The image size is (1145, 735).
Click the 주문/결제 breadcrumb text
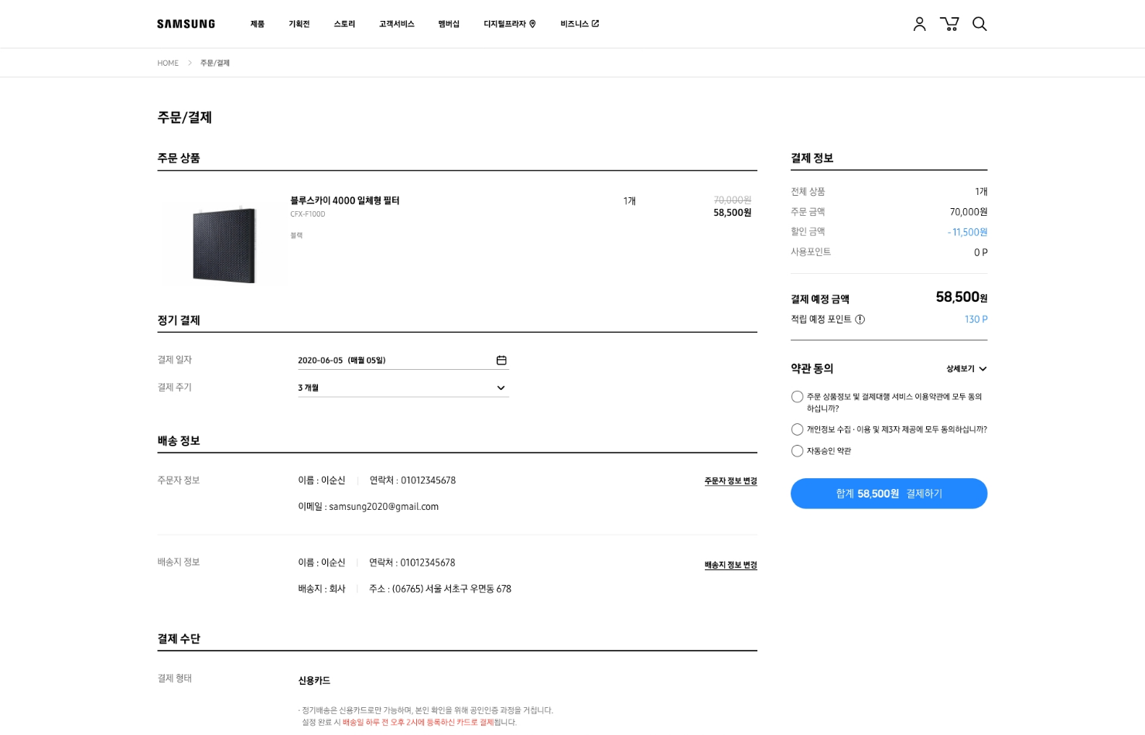point(215,63)
